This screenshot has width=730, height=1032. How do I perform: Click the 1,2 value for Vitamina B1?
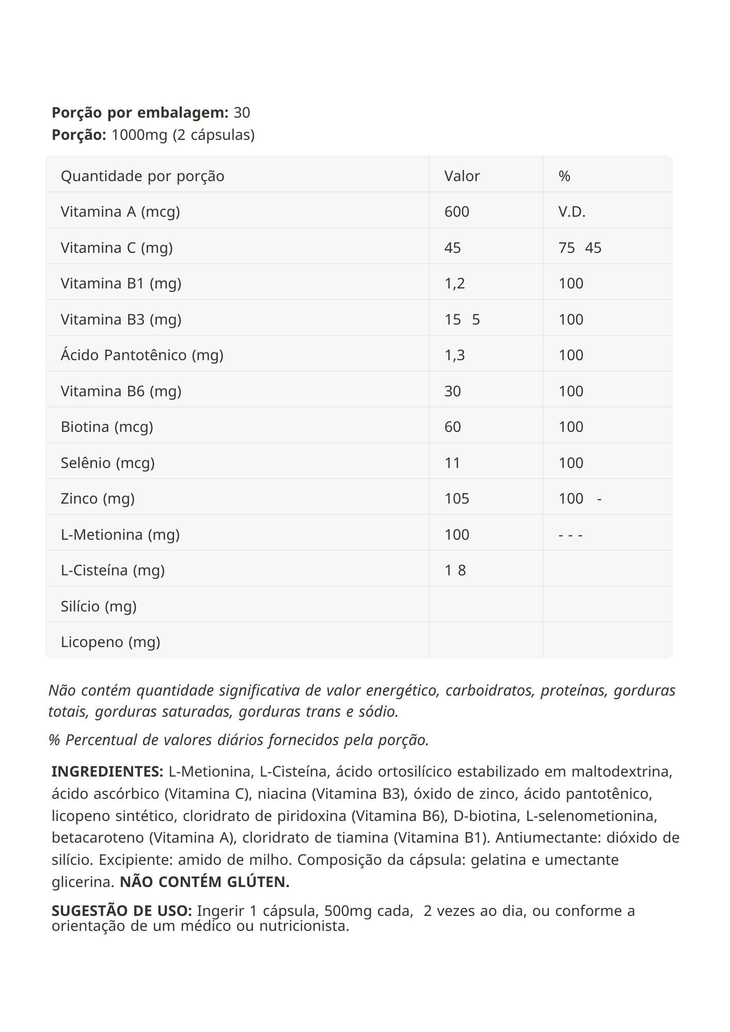pos(455,283)
